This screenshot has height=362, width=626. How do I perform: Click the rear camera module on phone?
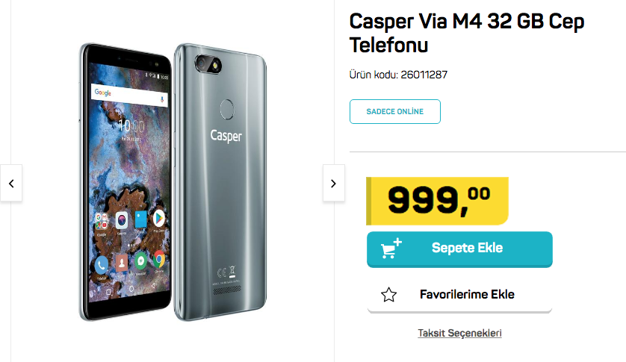click(x=208, y=64)
